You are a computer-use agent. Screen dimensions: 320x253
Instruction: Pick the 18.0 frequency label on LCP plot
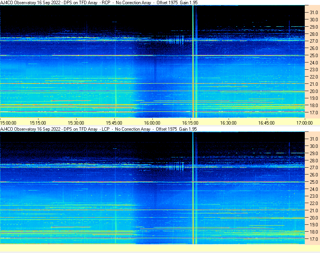314,232
